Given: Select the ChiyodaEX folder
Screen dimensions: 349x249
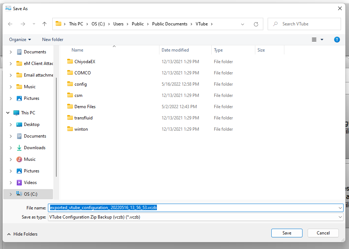Looking at the screenshot, I should 85,62.
